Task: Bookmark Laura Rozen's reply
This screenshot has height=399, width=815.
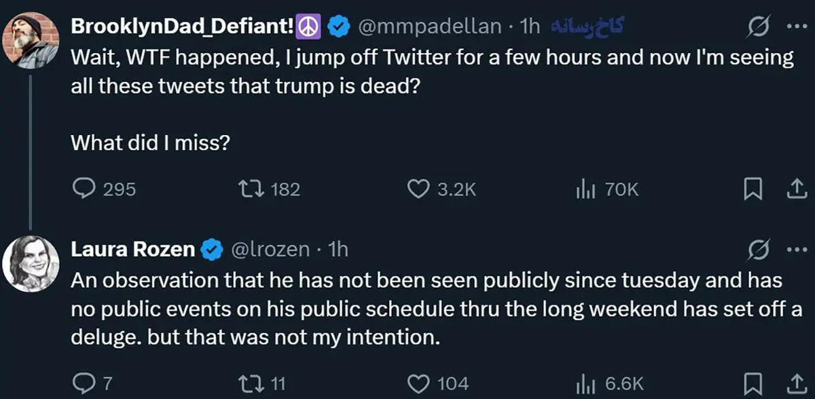Action: click(x=751, y=383)
